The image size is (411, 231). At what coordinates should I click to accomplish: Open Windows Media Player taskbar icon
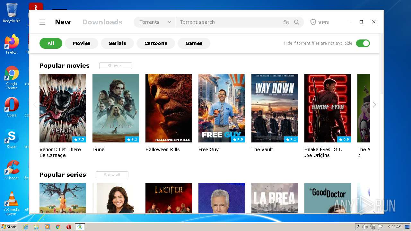coord(47,227)
